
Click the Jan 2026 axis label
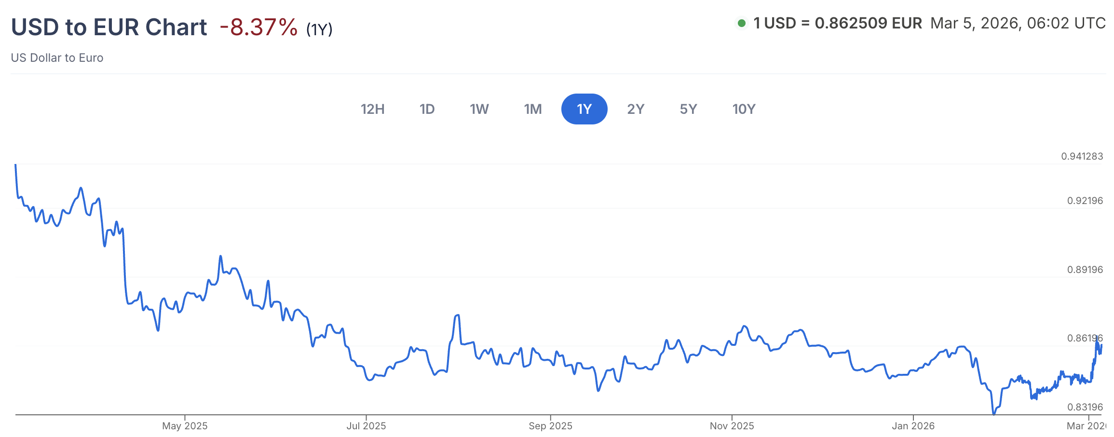pos(915,426)
